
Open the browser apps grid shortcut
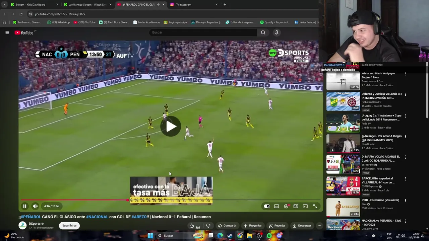coord(4,22)
